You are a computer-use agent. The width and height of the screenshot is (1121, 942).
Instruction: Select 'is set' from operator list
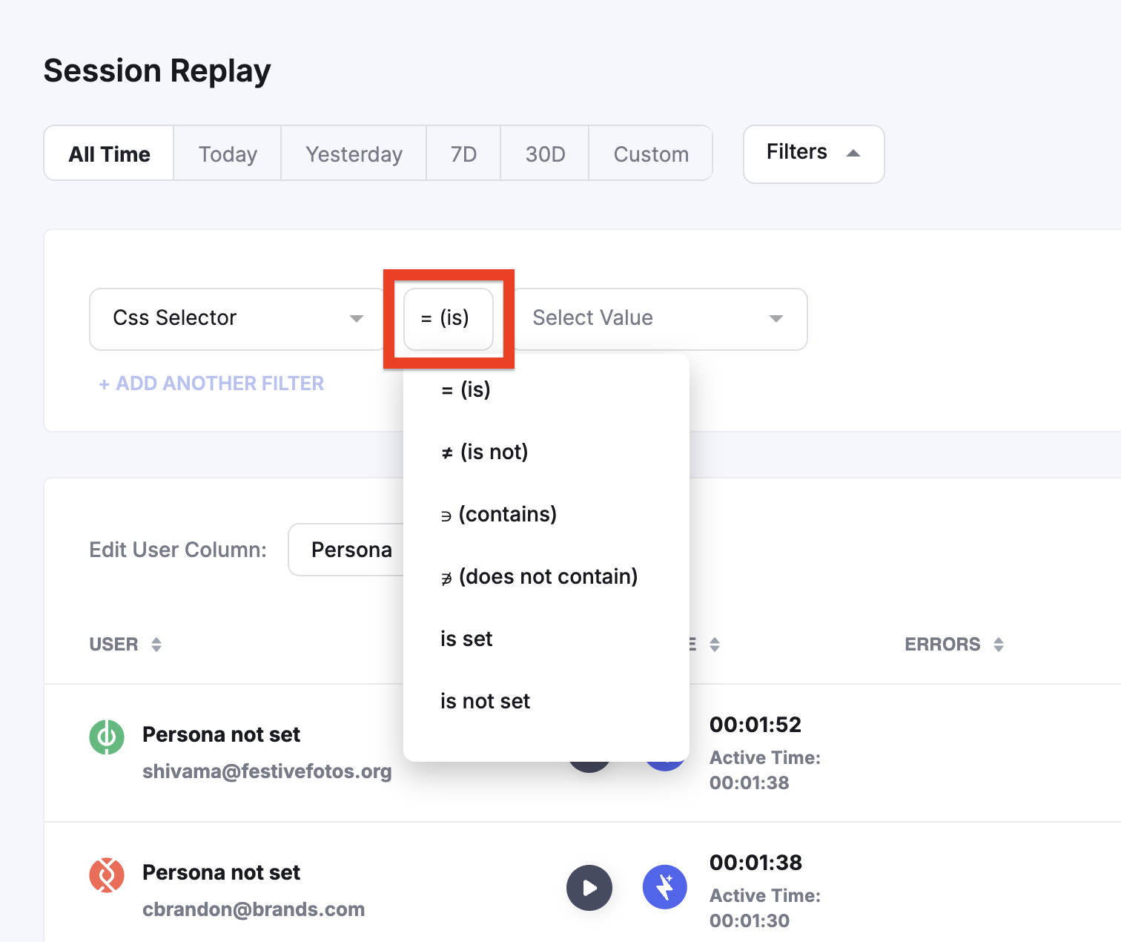[466, 639]
